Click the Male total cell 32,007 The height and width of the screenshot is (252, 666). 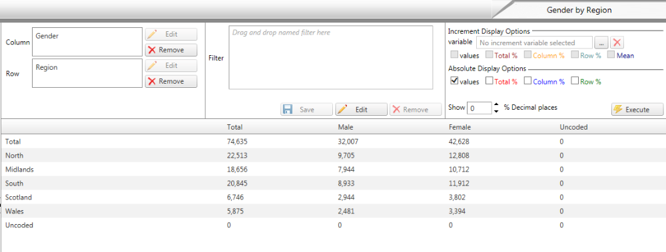348,142
